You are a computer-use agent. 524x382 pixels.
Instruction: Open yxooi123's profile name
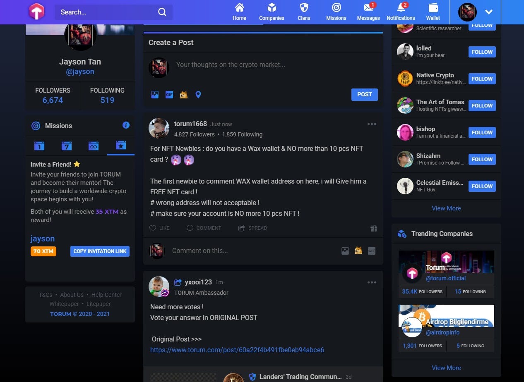[x=198, y=282]
